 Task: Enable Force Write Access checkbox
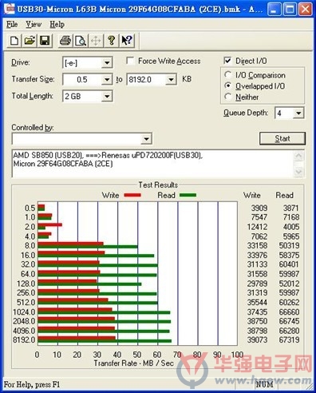click(x=130, y=61)
